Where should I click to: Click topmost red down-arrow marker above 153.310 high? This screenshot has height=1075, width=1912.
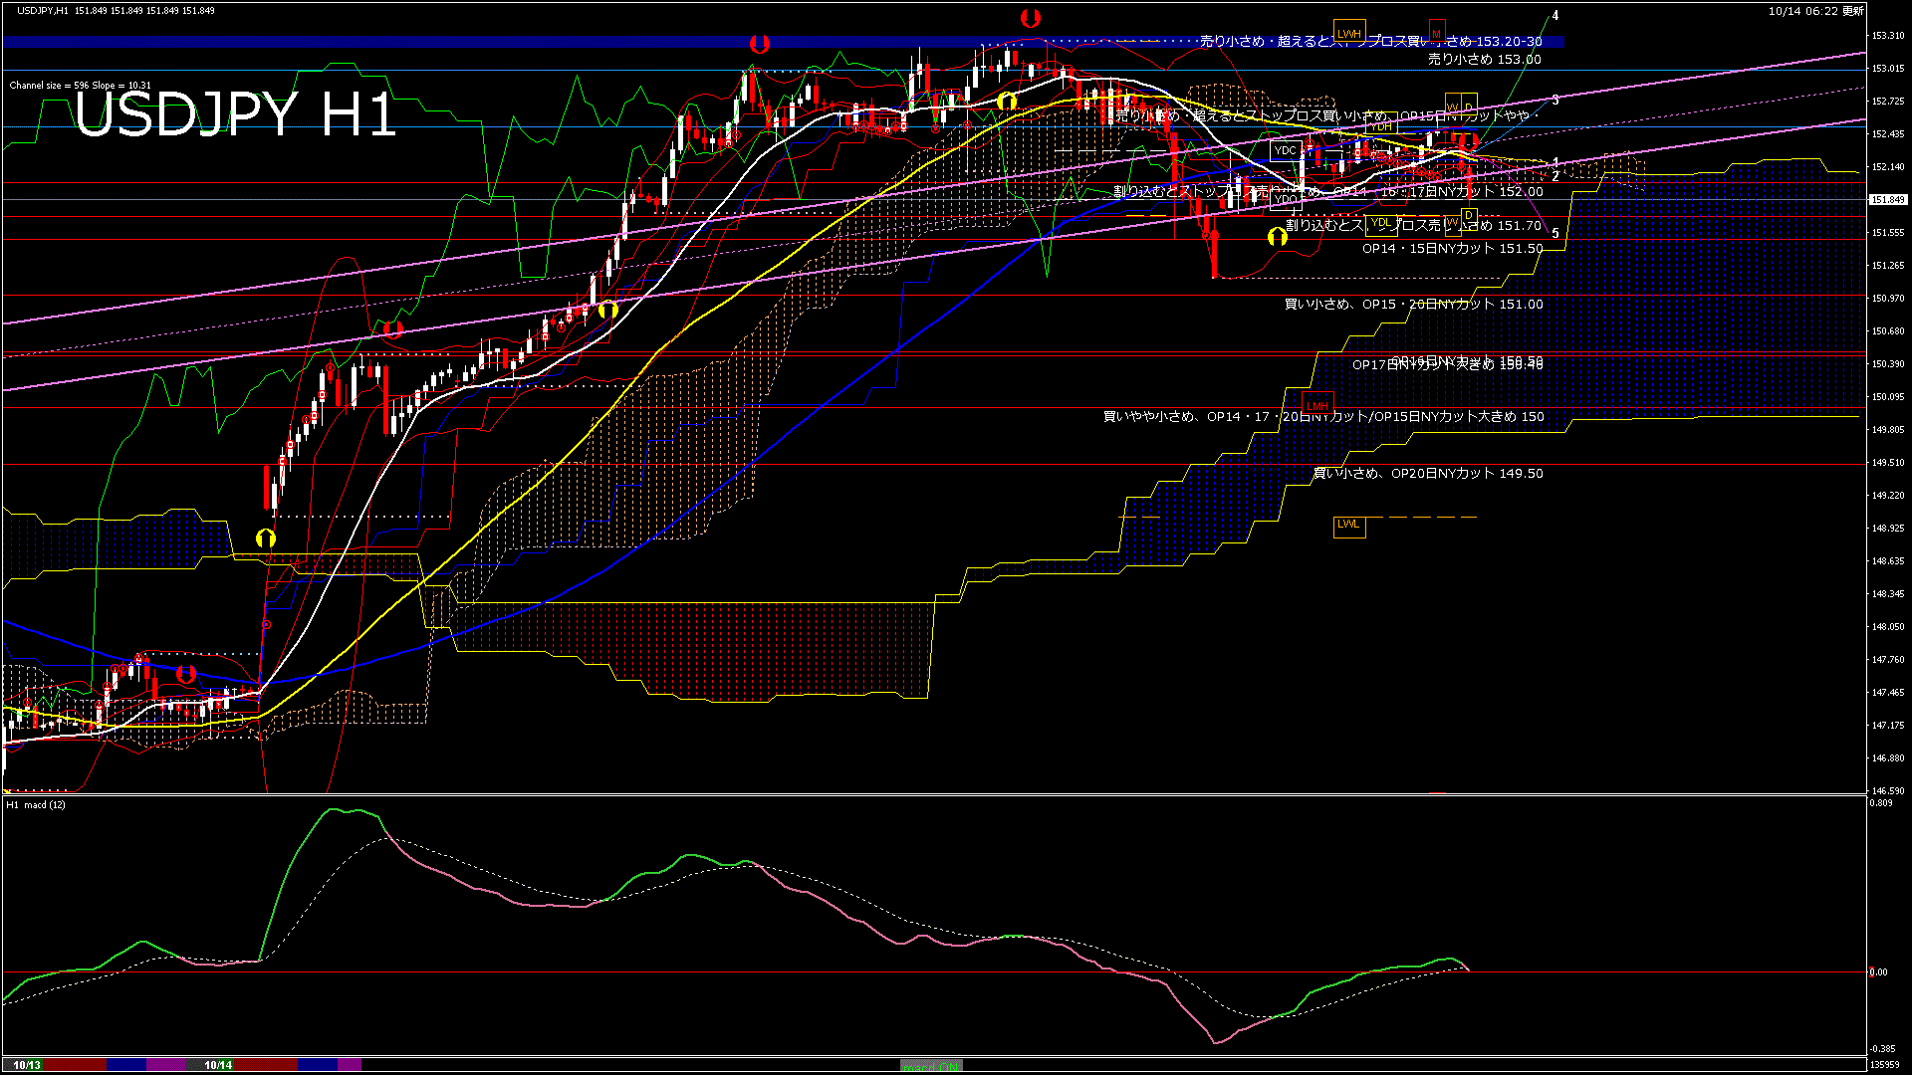[x=1031, y=18]
